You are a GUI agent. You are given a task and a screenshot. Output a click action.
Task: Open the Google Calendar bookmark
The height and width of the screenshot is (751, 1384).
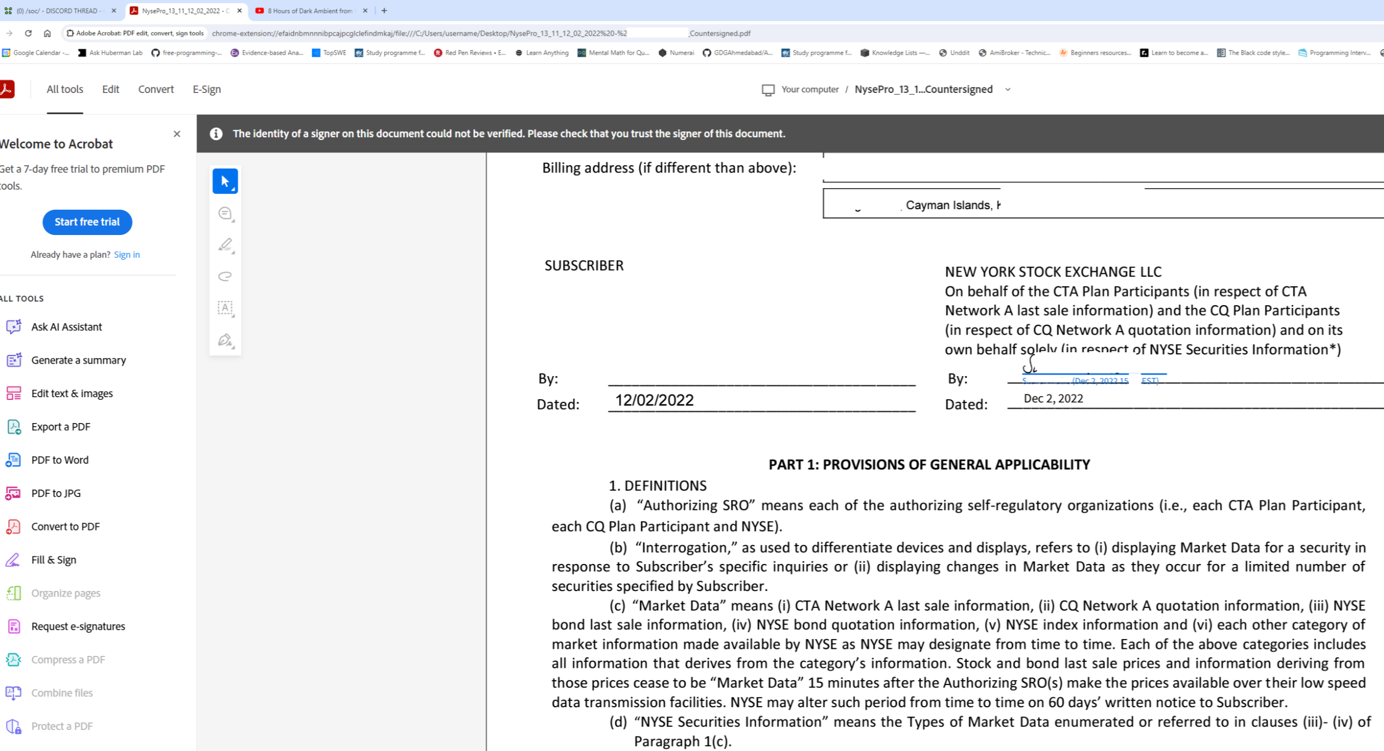(x=36, y=53)
